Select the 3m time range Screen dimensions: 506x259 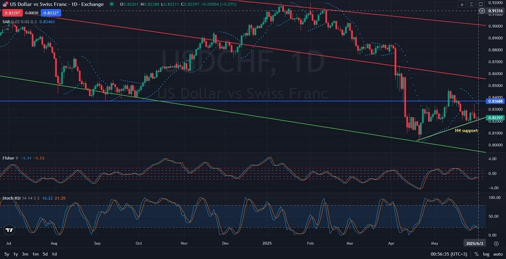[x=25, y=254]
